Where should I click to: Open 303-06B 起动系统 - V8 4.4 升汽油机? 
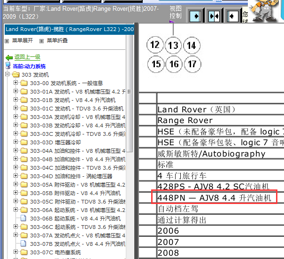76,219
